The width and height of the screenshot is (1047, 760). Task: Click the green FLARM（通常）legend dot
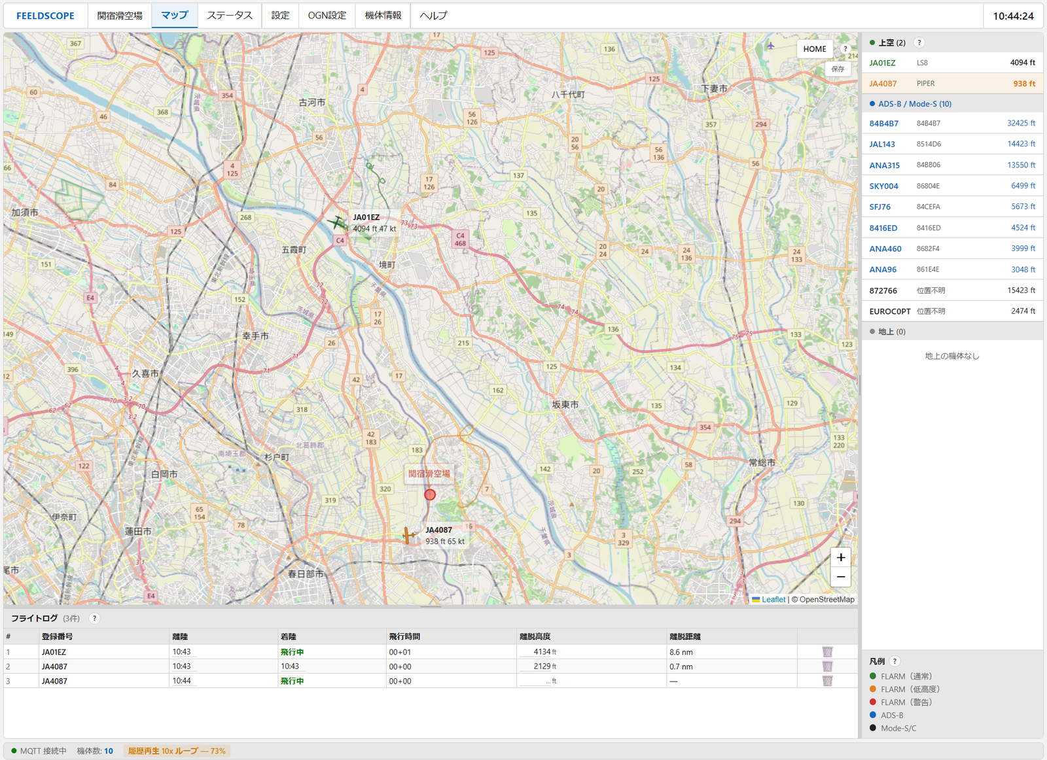pos(873,676)
